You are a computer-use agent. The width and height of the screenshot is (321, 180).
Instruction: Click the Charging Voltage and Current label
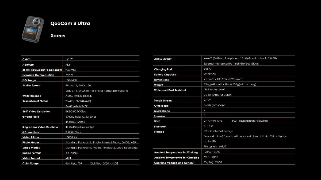174,163
